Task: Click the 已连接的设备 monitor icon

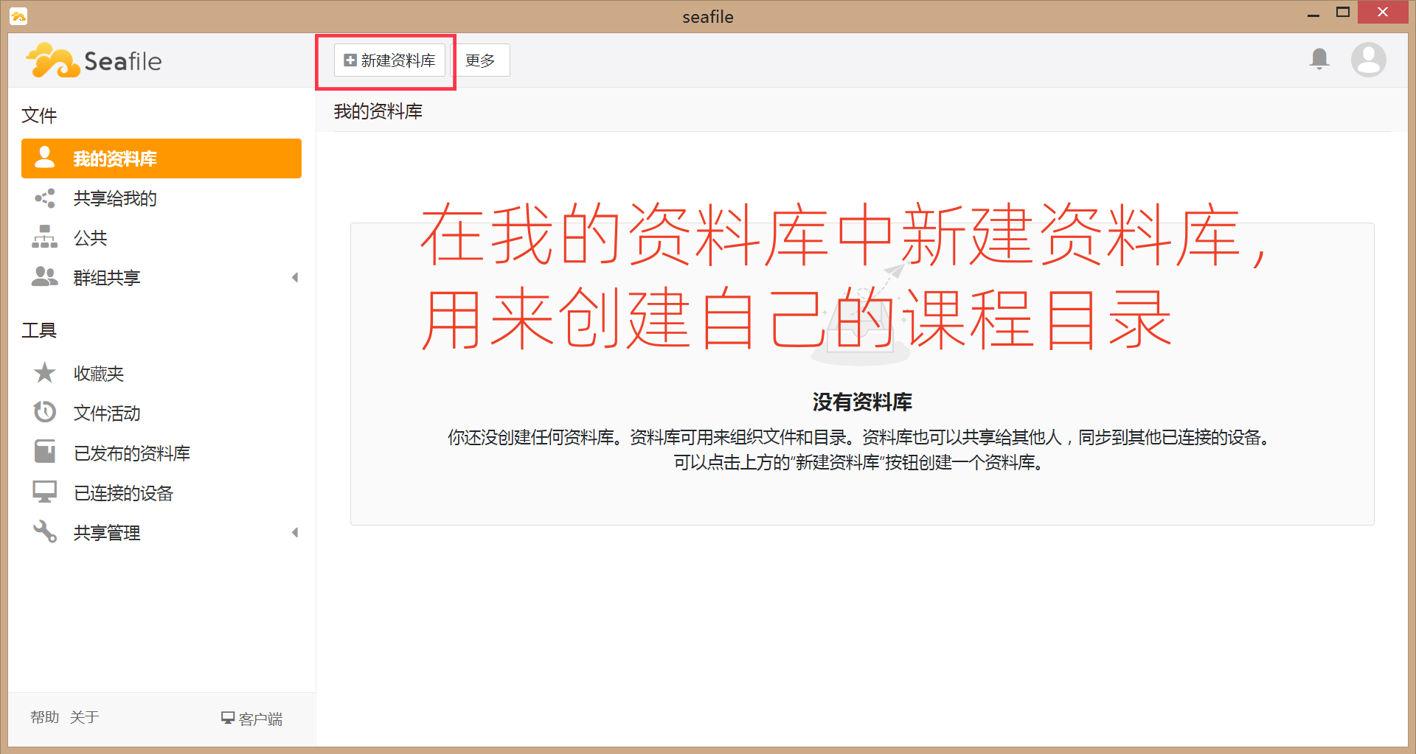Action: click(x=44, y=492)
